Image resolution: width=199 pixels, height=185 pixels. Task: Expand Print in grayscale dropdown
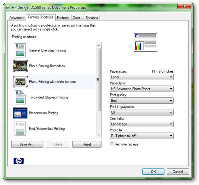pos(142,112)
